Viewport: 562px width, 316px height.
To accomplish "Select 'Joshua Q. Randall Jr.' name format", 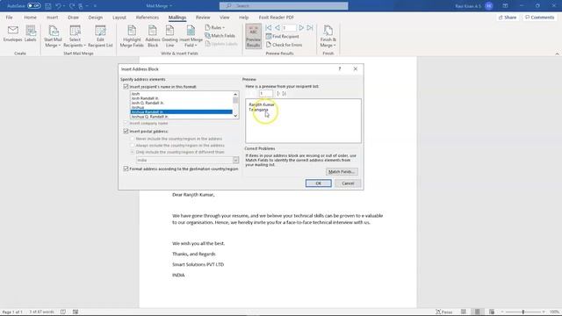I will [181, 117].
